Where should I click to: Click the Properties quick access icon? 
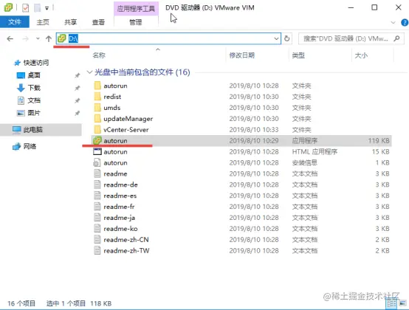25,8
